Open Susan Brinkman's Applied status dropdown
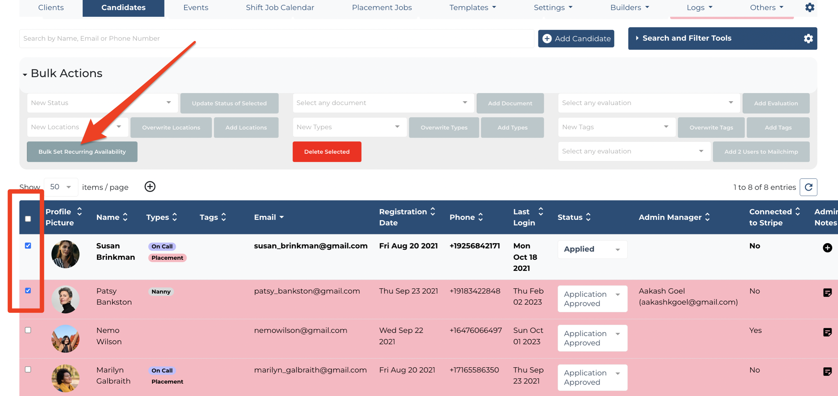The height and width of the screenshot is (396, 838). point(592,249)
